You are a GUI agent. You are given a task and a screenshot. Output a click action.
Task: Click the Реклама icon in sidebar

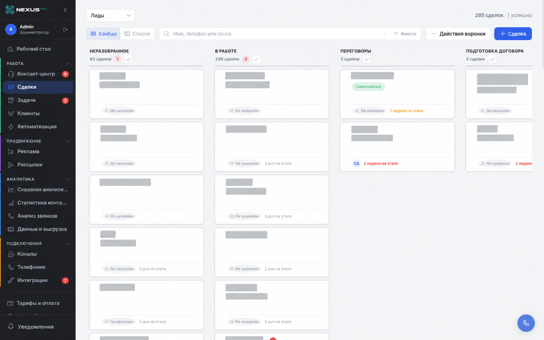pos(11,151)
